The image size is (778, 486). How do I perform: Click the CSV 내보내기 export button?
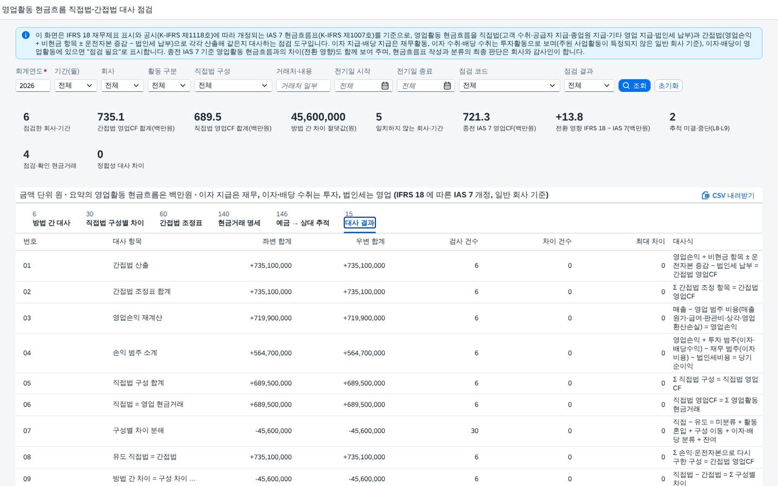coord(728,195)
